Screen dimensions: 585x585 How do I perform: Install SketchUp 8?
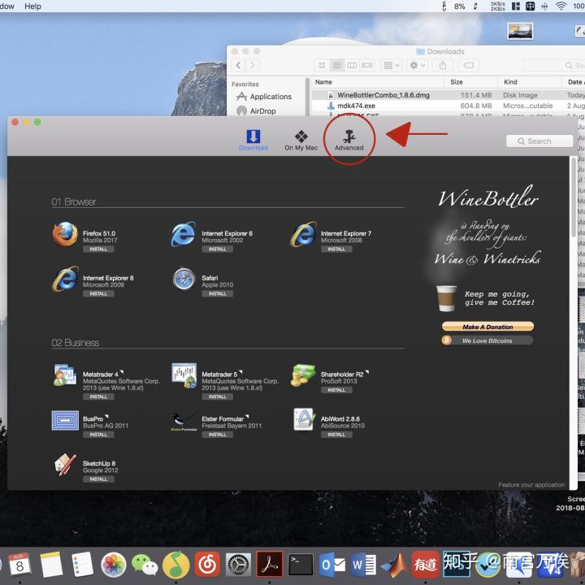tap(98, 479)
